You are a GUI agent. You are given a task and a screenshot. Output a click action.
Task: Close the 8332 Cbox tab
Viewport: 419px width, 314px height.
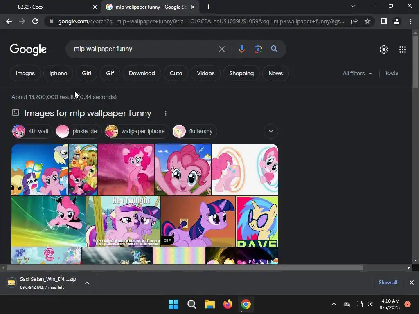95,7
